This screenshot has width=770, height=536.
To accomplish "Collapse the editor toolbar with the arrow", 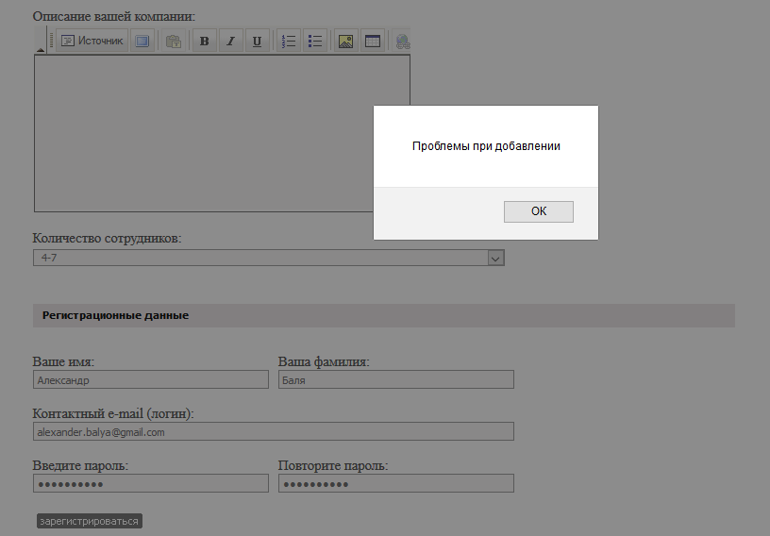I will [41, 49].
